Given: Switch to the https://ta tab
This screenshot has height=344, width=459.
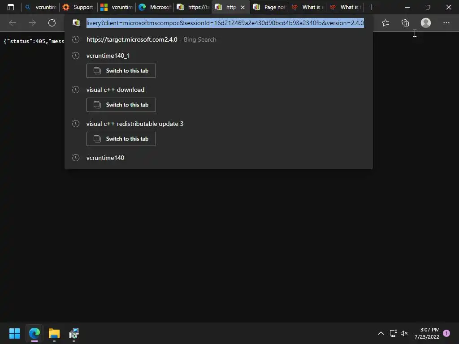Looking at the screenshot, I should [x=193, y=7].
